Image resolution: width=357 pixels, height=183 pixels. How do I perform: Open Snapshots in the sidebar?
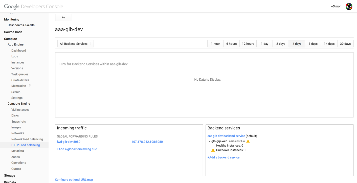(19, 122)
